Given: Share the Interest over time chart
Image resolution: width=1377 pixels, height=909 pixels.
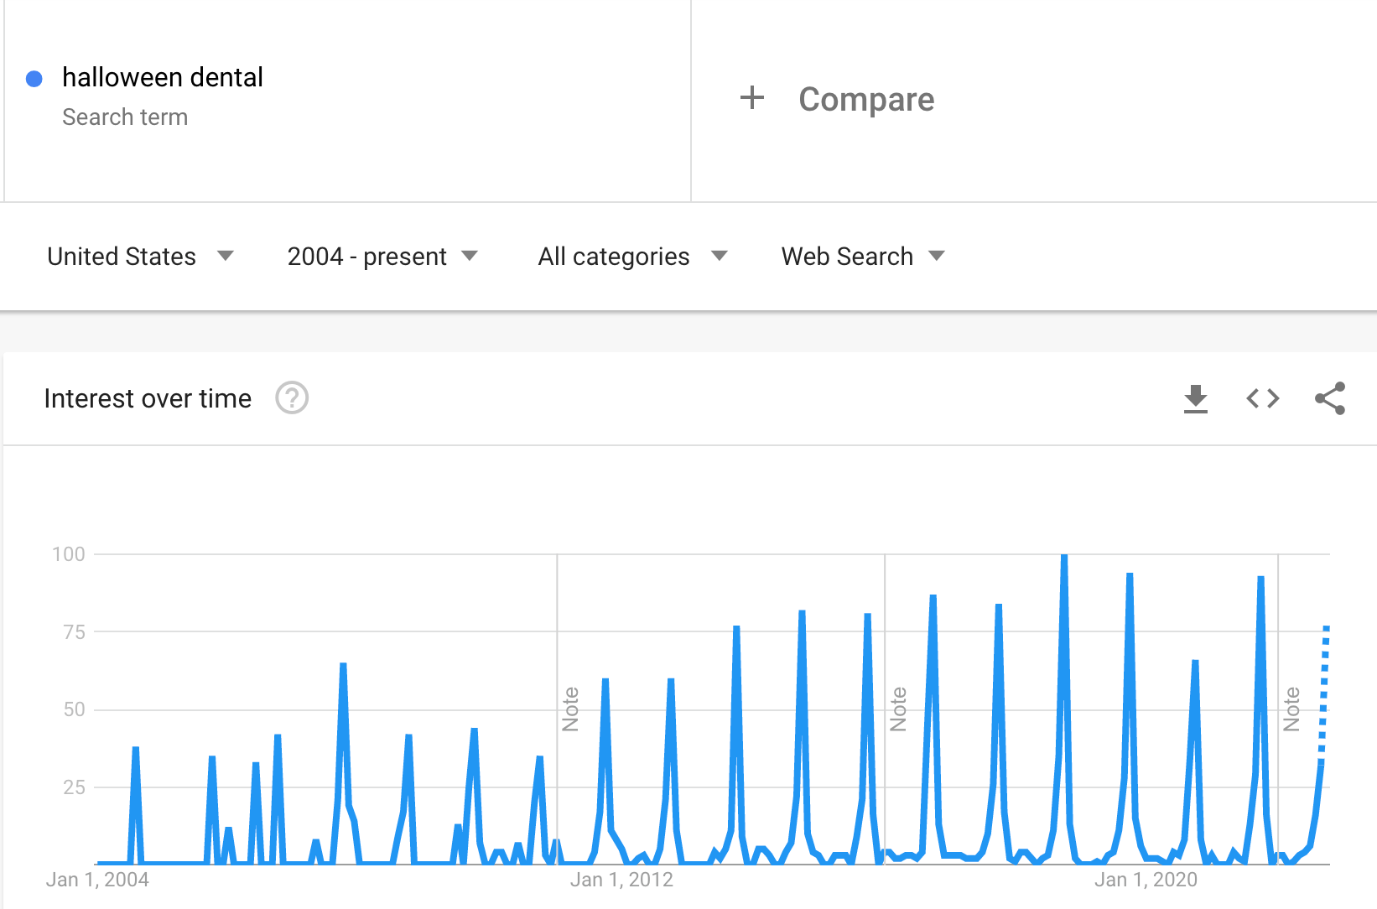Looking at the screenshot, I should pos(1331,398).
